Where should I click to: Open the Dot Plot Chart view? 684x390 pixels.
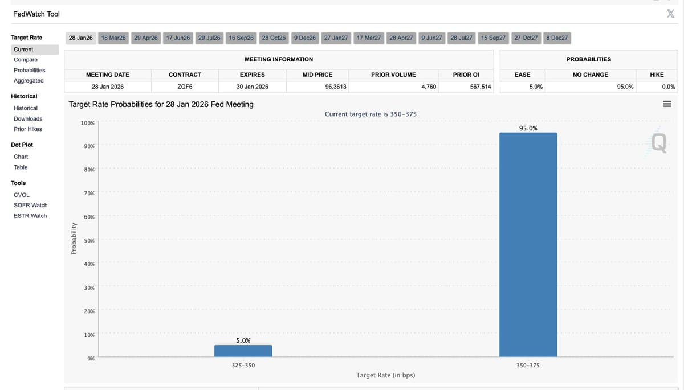[21, 156]
